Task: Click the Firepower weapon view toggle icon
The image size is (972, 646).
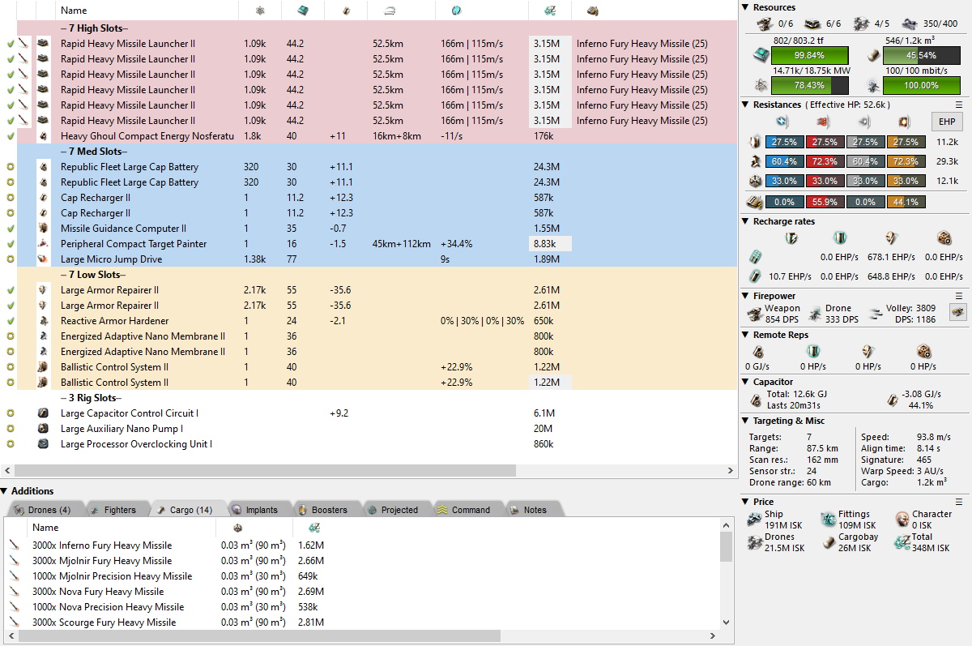Action: click(957, 313)
